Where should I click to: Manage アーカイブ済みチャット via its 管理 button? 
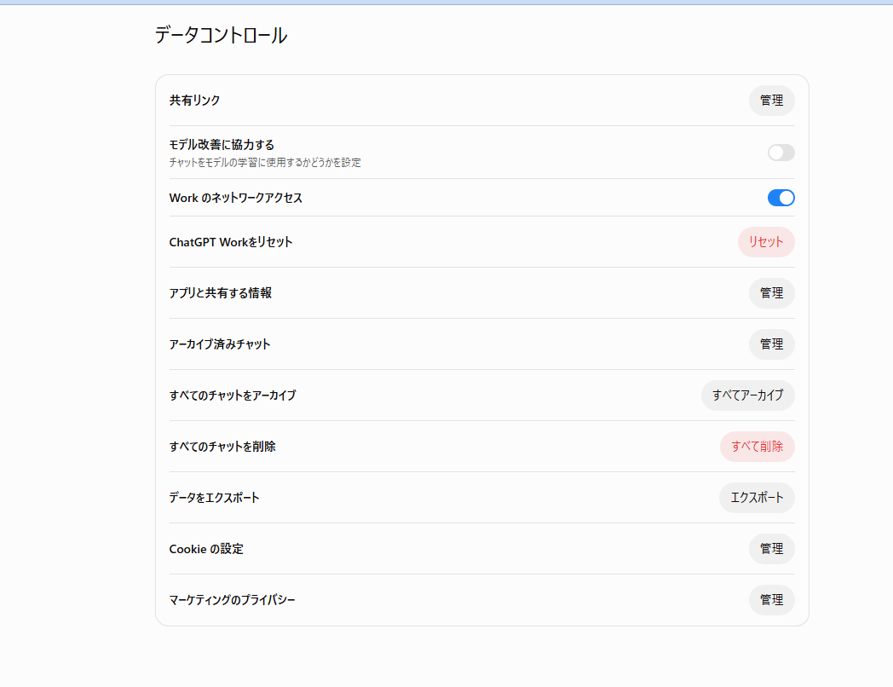(x=771, y=344)
